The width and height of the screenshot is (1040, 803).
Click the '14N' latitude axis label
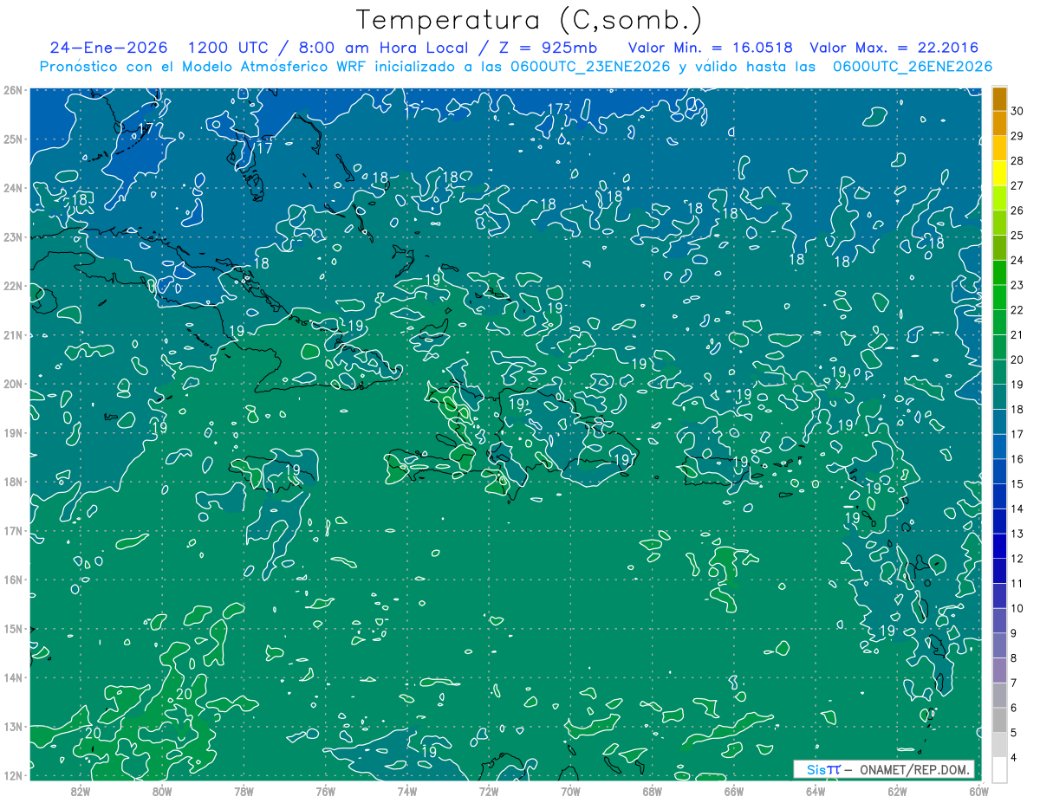pyautogui.click(x=12, y=677)
